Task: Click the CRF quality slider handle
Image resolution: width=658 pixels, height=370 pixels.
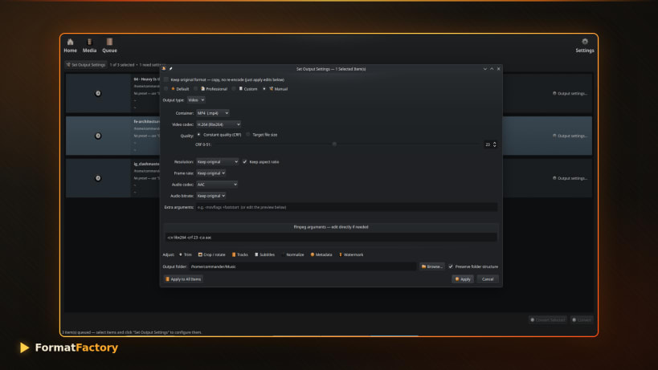Action: pos(334,144)
